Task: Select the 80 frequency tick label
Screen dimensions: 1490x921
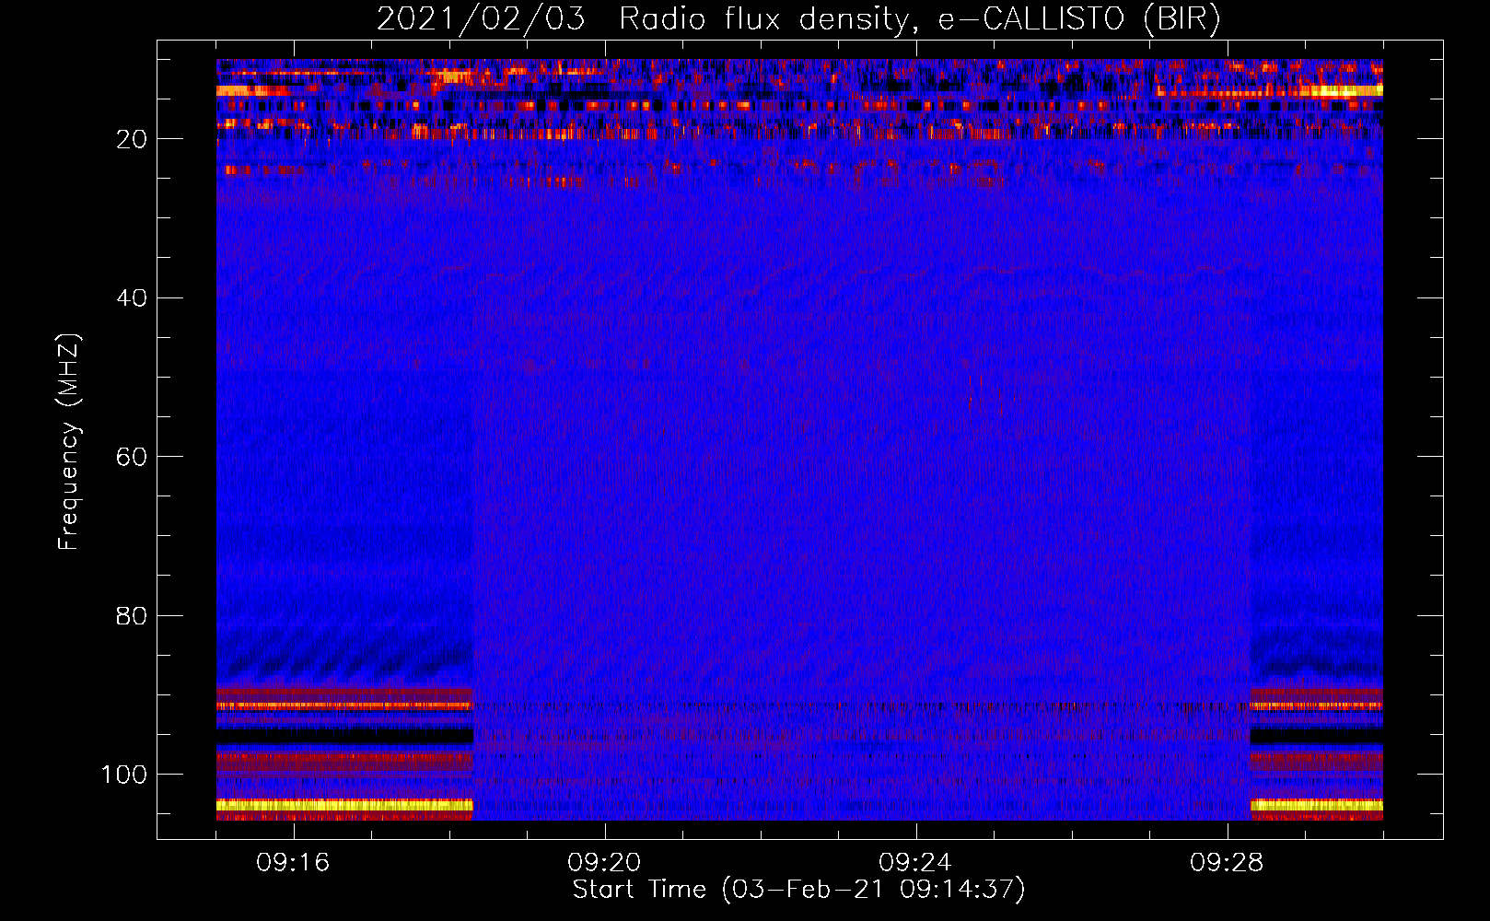Action: [x=133, y=616]
